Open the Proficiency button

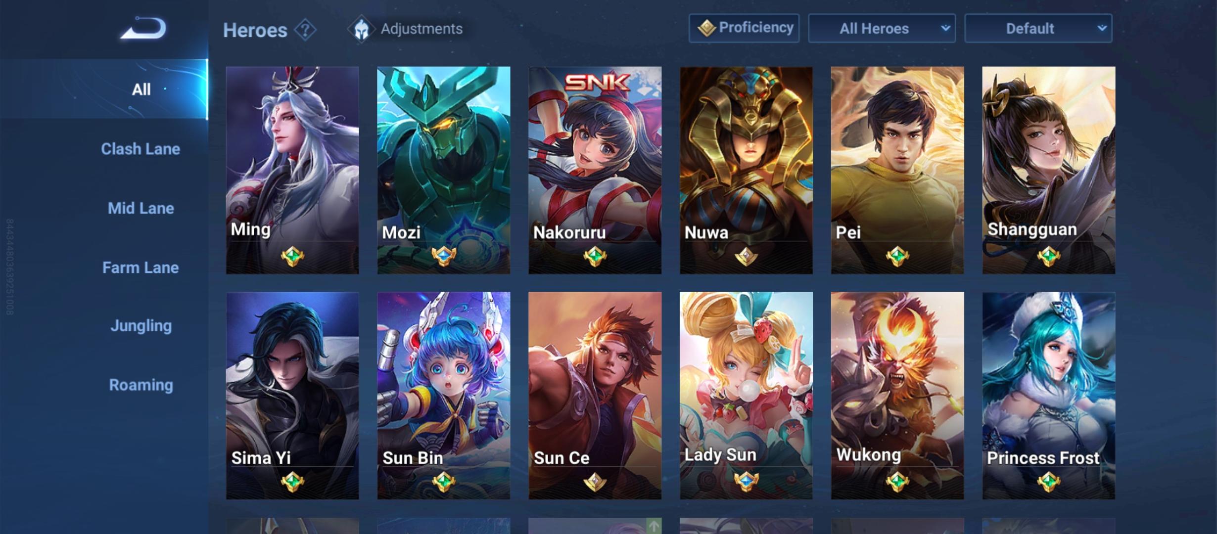[744, 28]
